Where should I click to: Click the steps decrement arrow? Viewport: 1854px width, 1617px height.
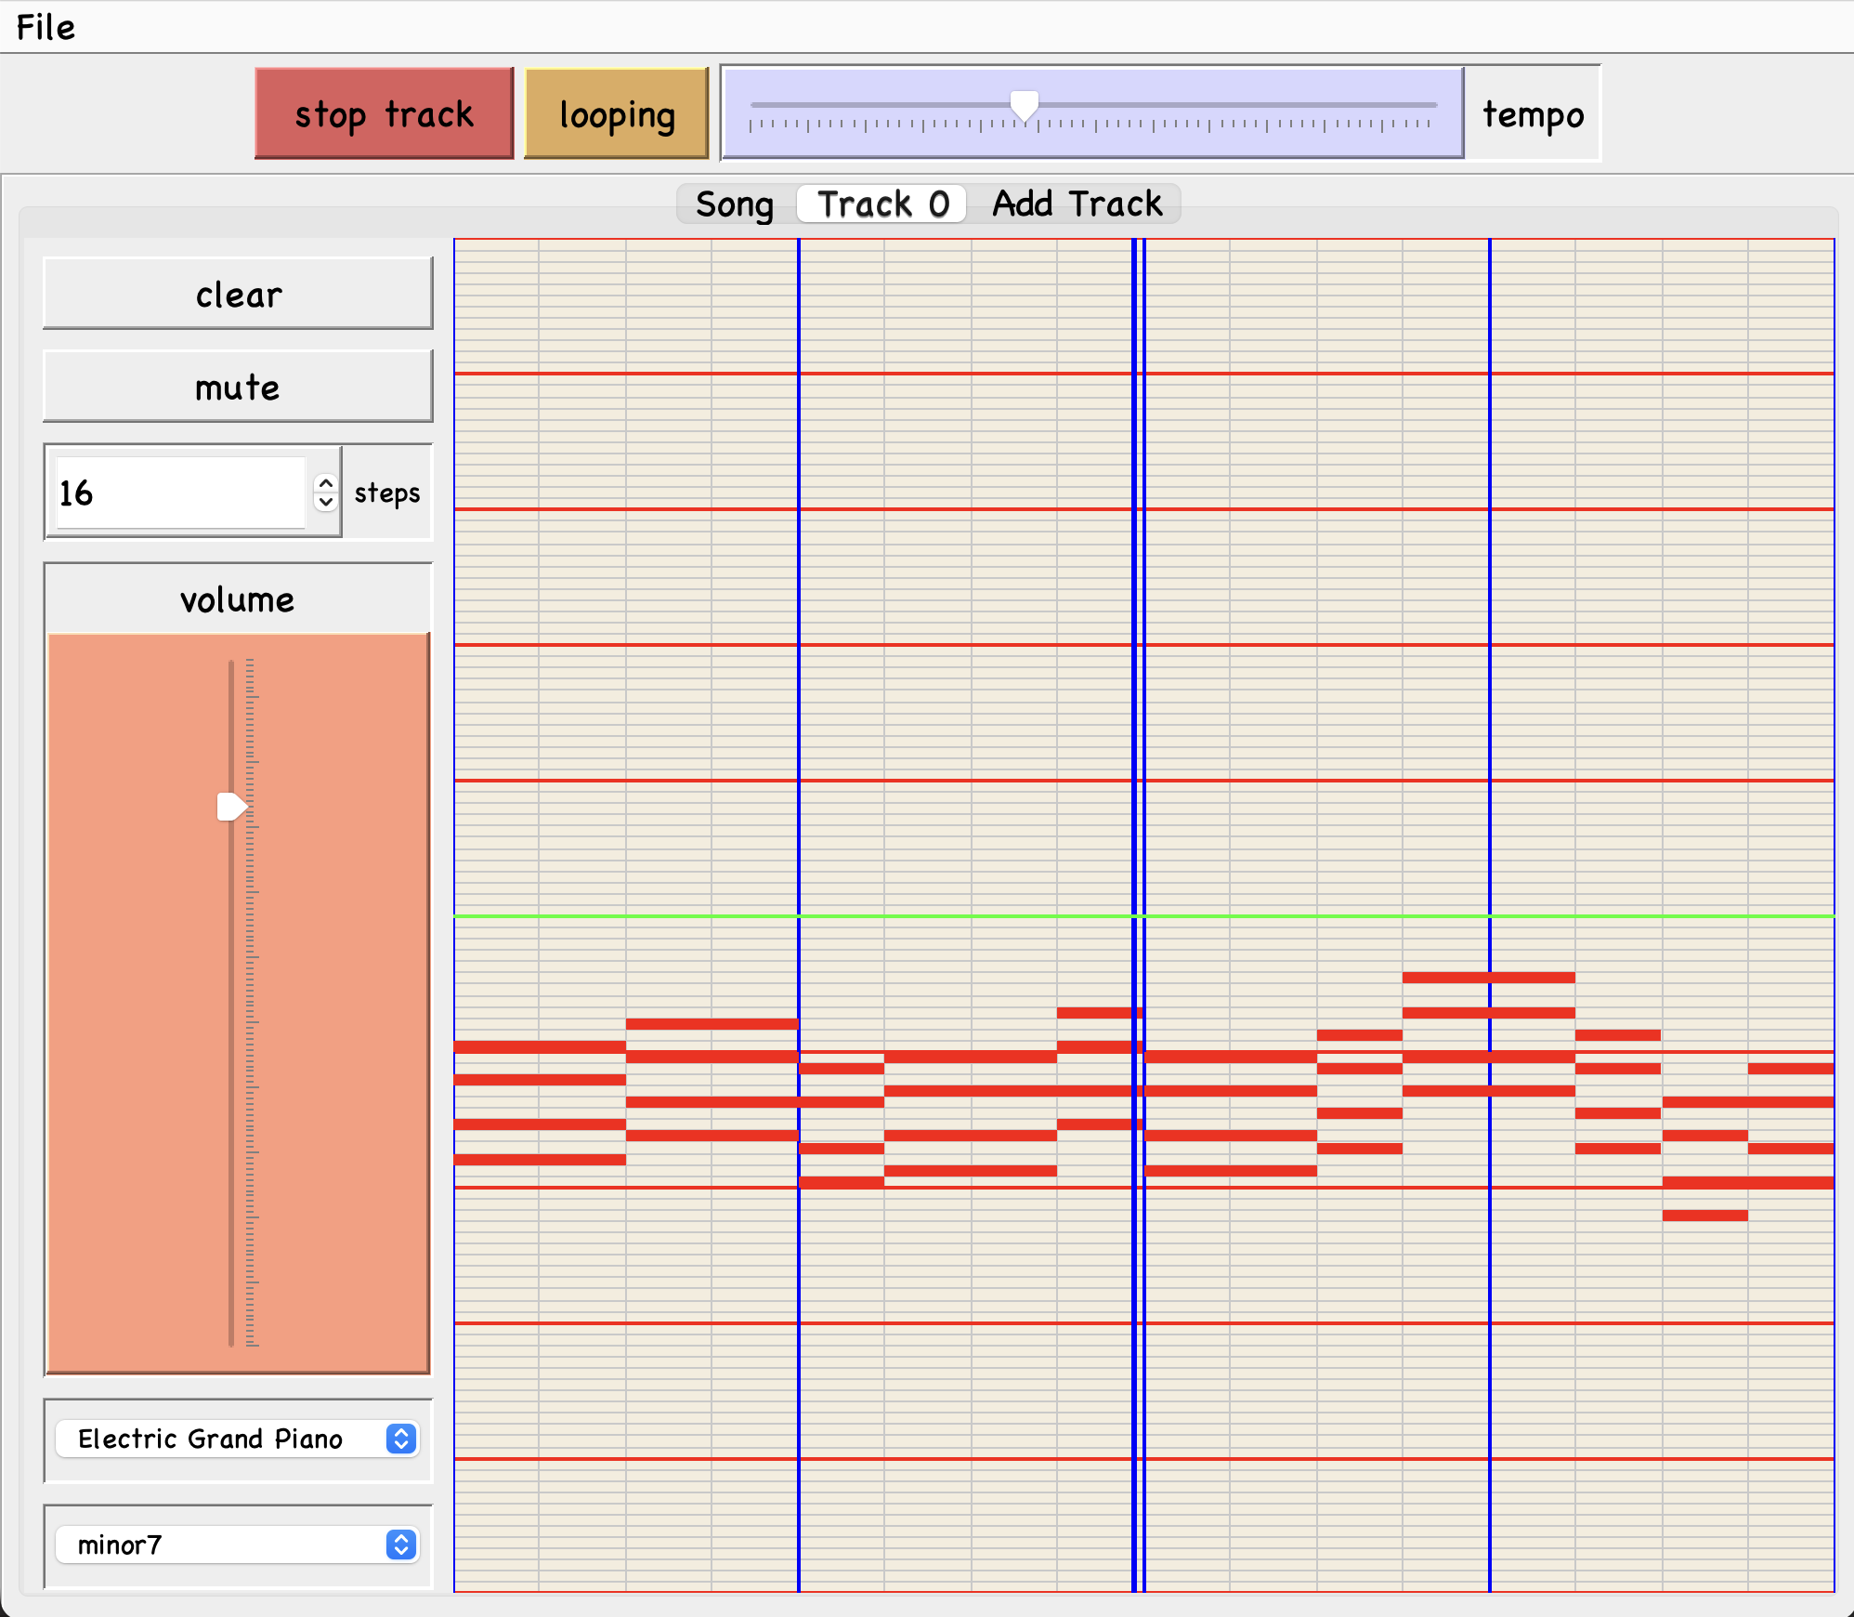pos(327,505)
